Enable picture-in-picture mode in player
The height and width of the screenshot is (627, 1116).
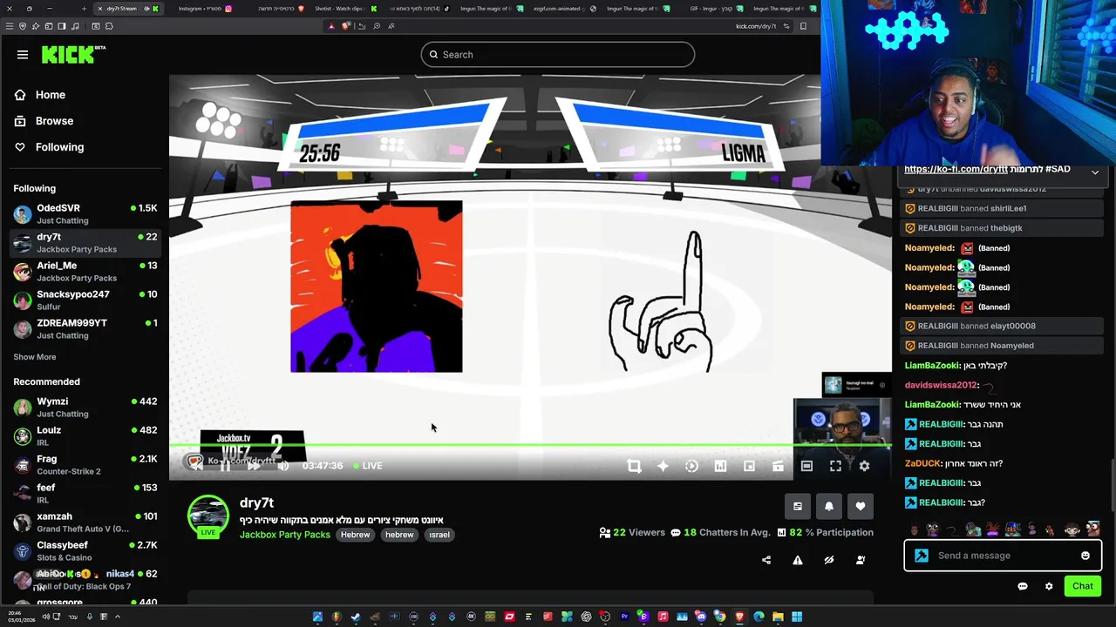click(x=749, y=466)
